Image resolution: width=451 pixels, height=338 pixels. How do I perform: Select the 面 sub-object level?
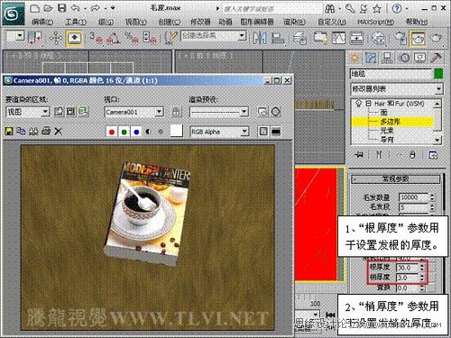point(384,113)
